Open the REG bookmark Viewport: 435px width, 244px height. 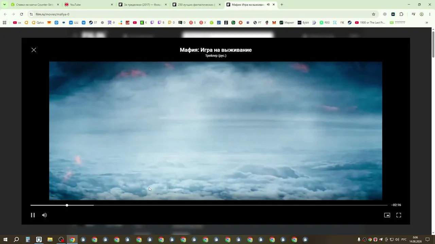point(325,23)
